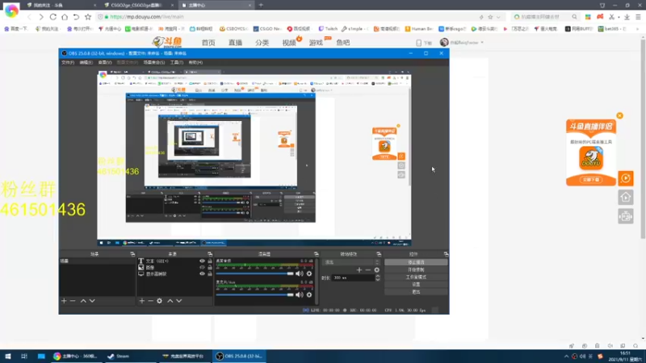Click 退出 in OBS controls
This screenshot has height=363, width=646.
pos(416,292)
